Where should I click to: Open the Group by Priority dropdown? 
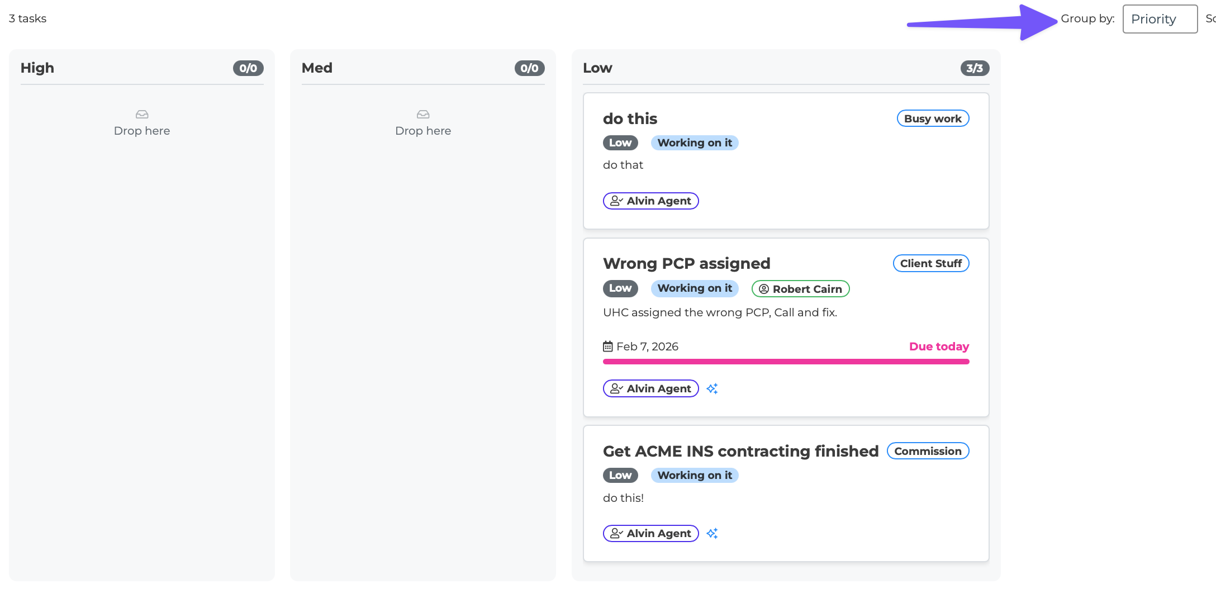tap(1160, 19)
